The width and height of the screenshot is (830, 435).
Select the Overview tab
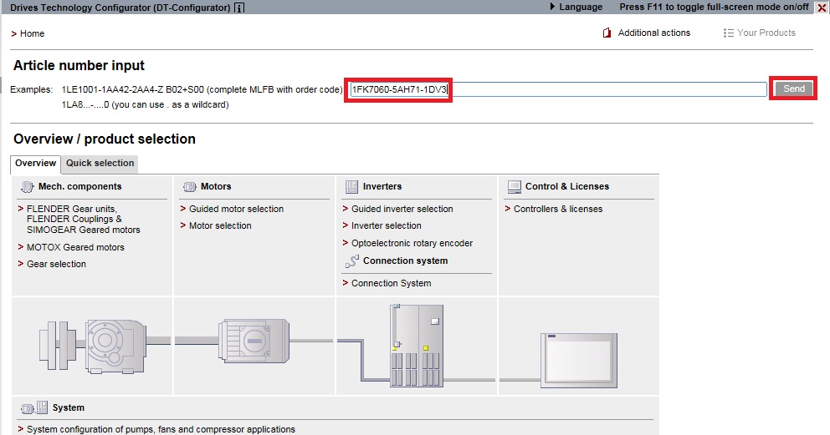click(36, 164)
